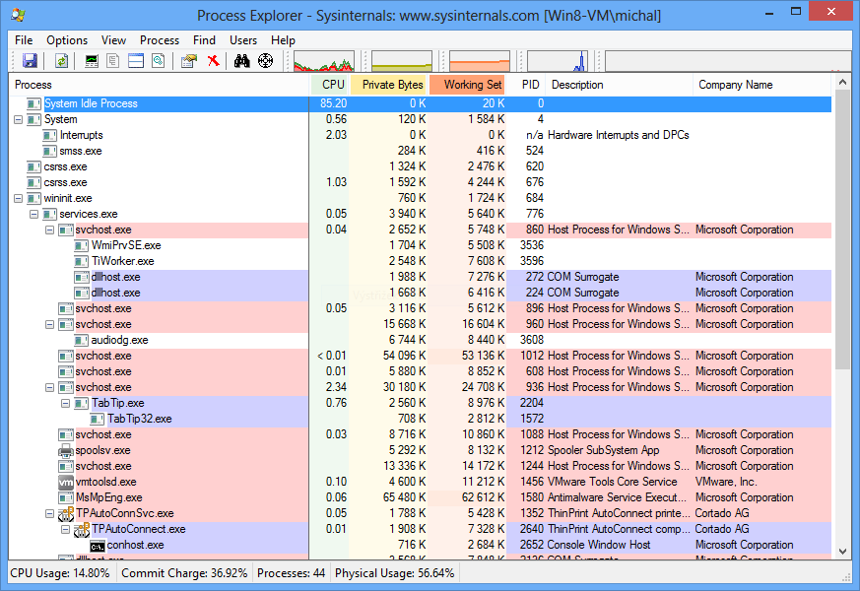Collapse the TPAutoConnSvc.exe tree node
This screenshot has height=591, width=860.
[x=49, y=513]
